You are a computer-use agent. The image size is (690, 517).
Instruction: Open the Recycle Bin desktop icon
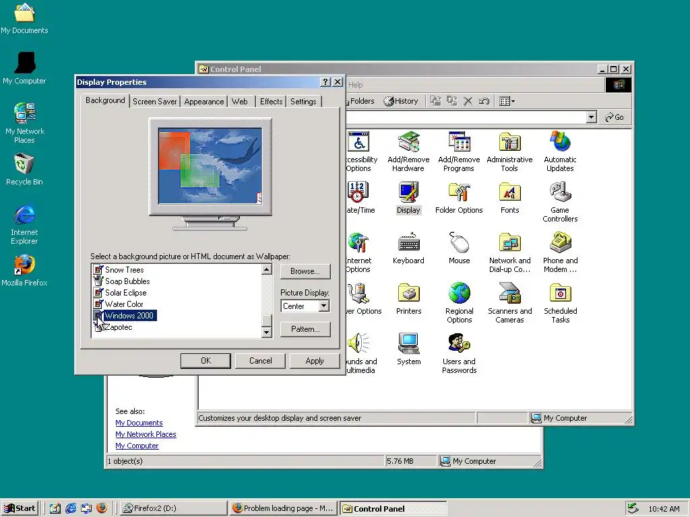tap(24, 169)
